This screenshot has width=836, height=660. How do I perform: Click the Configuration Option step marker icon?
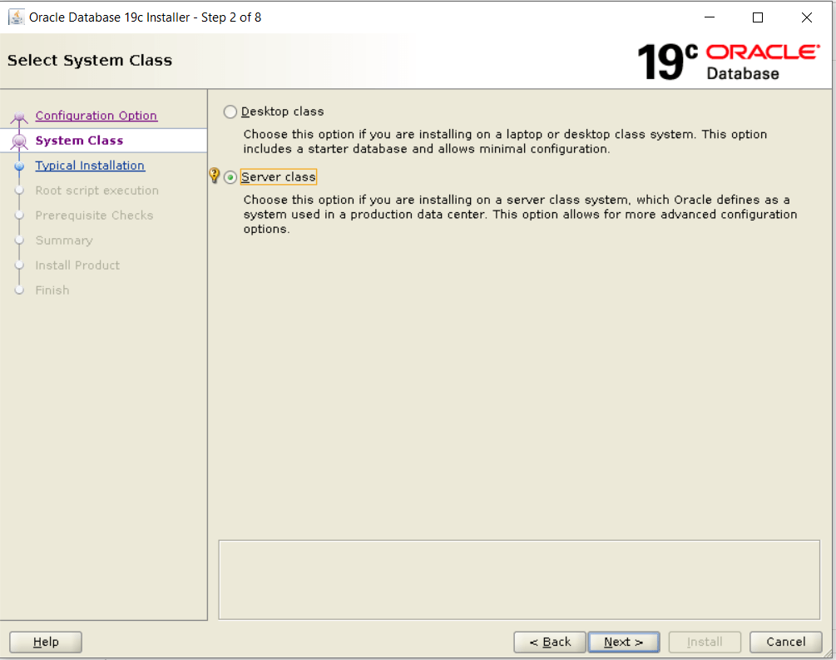19,117
